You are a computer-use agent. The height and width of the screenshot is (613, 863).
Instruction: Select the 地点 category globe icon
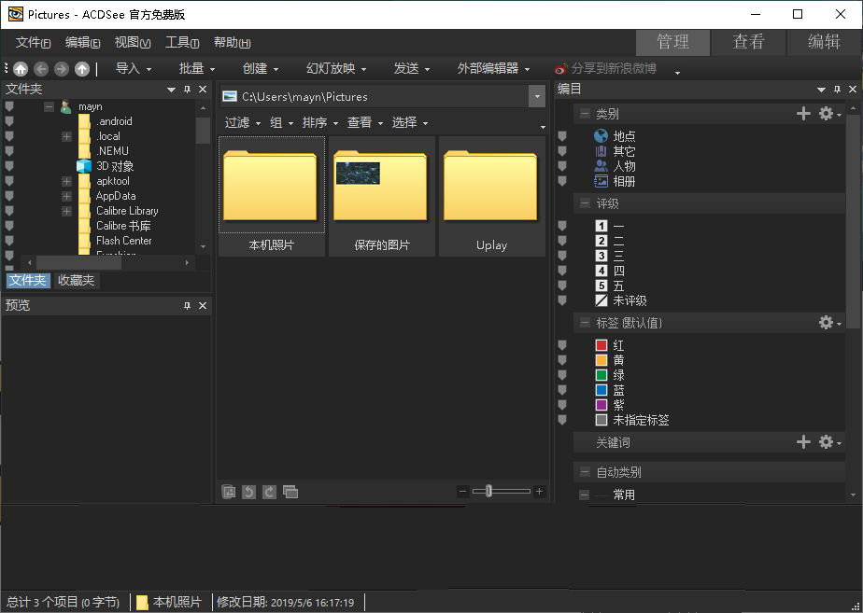pos(601,136)
